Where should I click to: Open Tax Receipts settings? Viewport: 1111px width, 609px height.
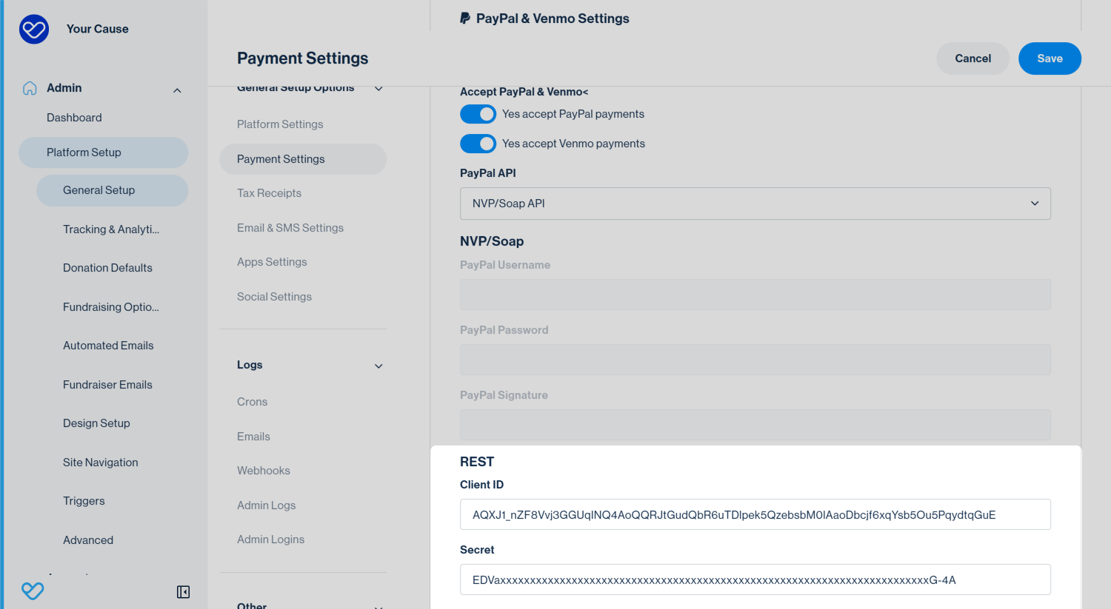click(x=269, y=193)
